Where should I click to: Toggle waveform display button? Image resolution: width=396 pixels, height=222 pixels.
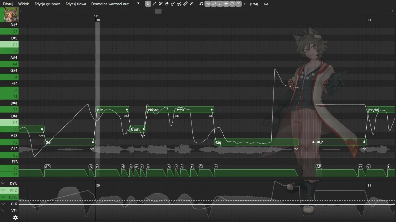pos(226,4)
